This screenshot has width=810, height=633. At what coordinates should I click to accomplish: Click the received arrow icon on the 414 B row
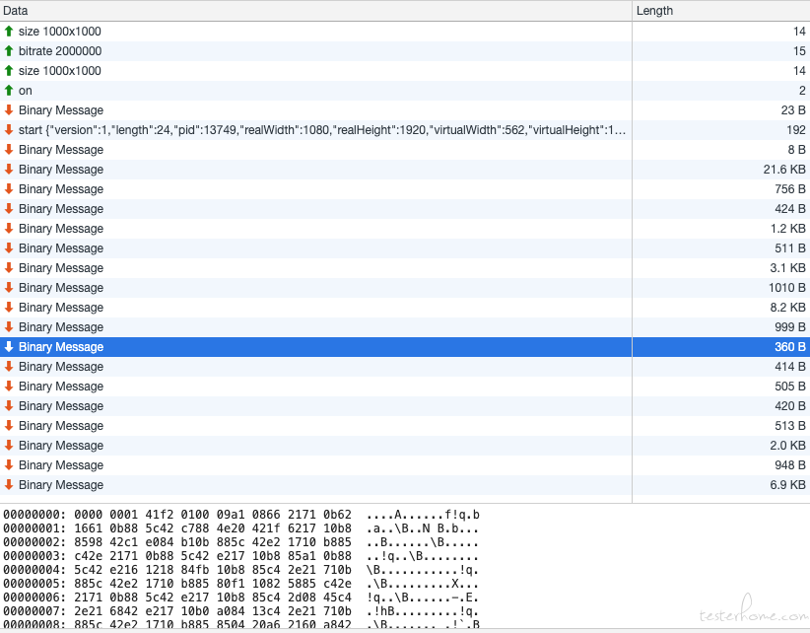pos(9,367)
